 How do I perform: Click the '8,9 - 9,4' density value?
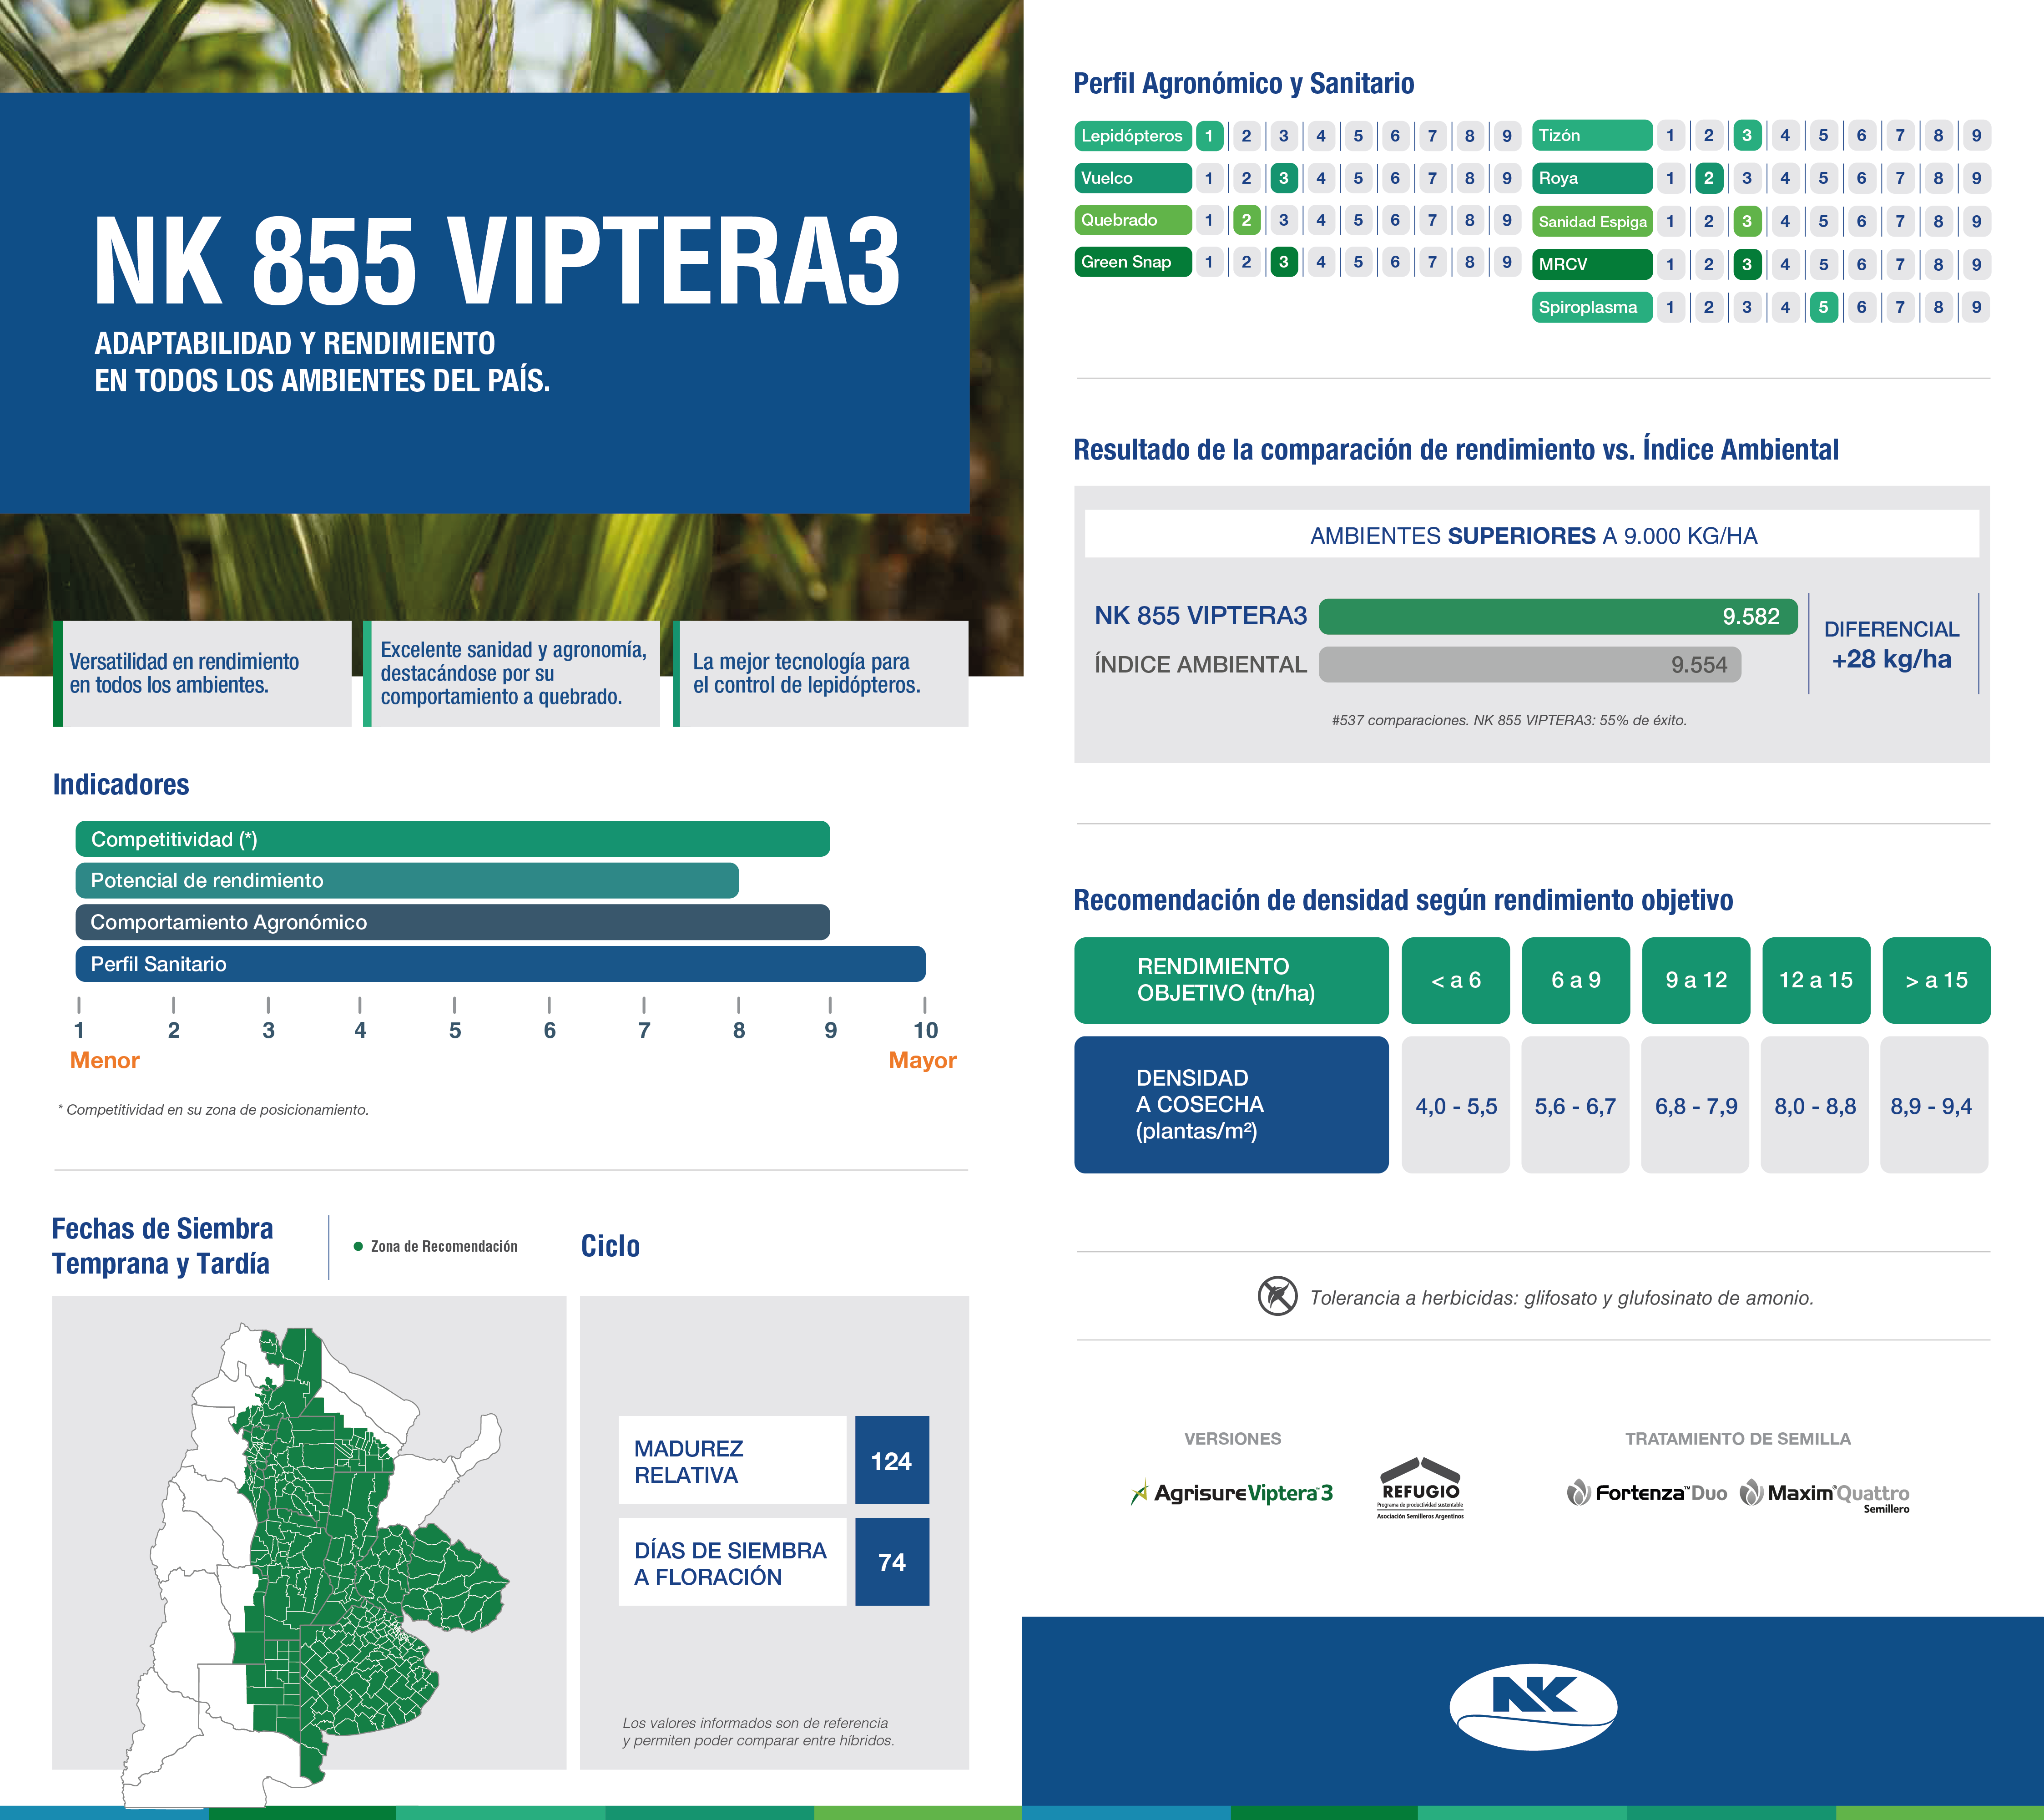click(1934, 1106)
